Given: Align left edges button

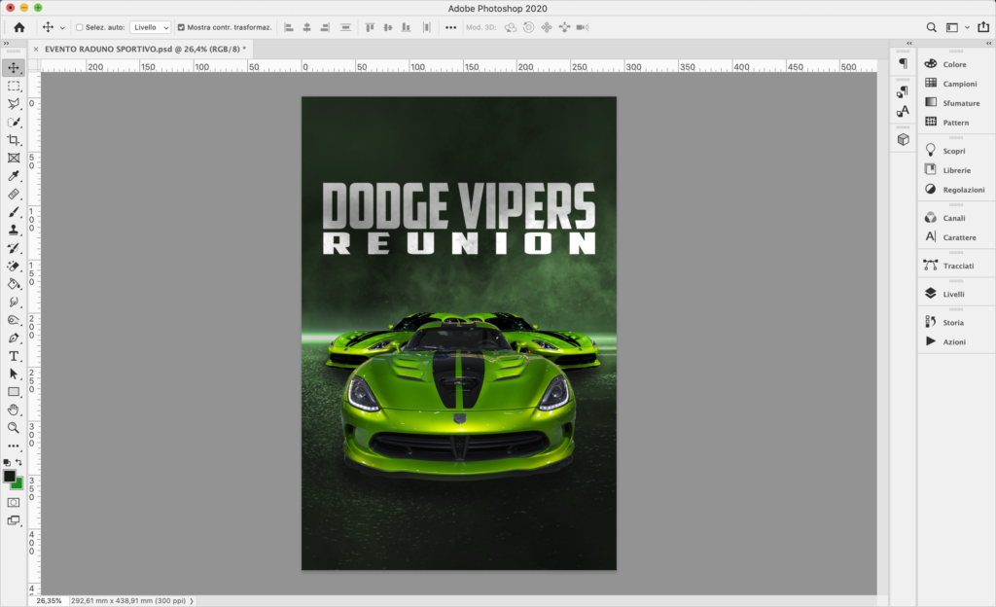Looking at the screenshot, I should [289, 27].
